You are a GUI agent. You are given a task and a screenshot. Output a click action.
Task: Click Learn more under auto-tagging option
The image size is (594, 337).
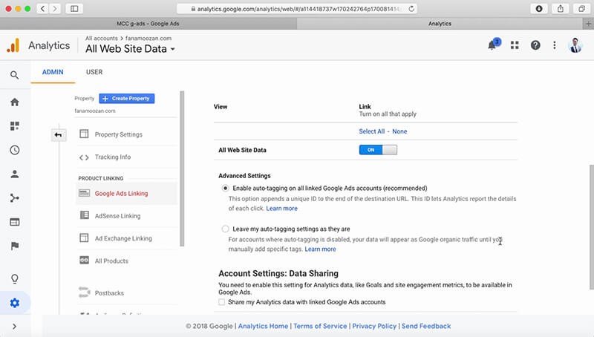pos(282,209)
